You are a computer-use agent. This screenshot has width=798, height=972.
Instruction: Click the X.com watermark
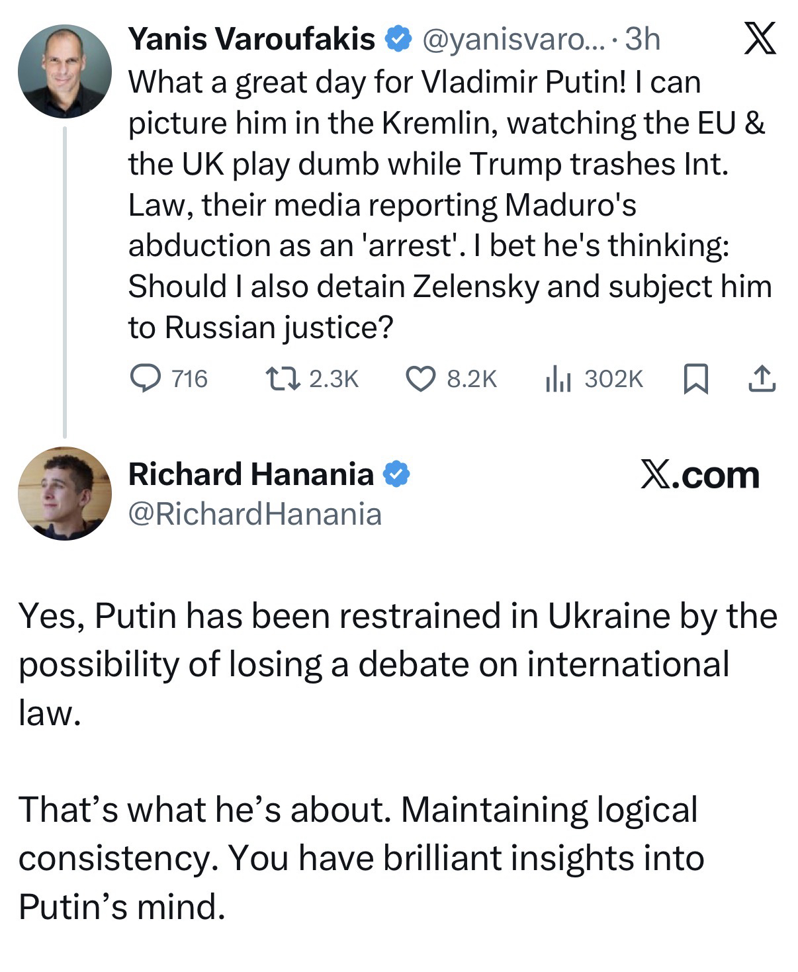tap(700, 475)
